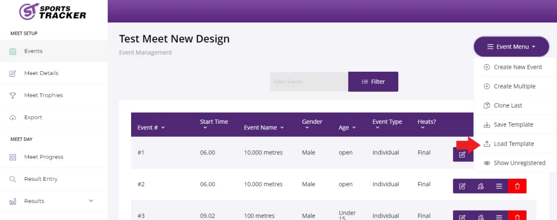The height and width of the screenshot is (220, 557).
Task: Open the list menu icon for event #2
Action: [499, 186]
